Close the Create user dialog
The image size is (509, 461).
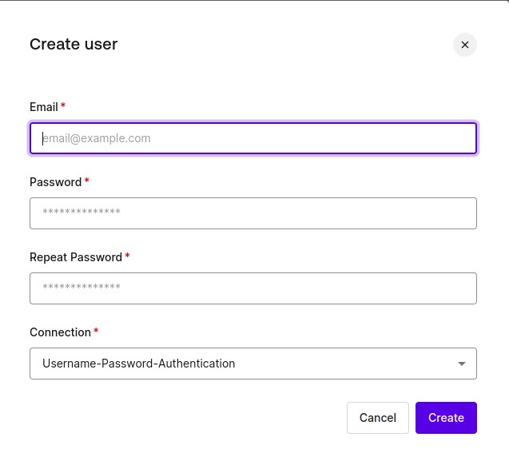[x=464, y=45]
